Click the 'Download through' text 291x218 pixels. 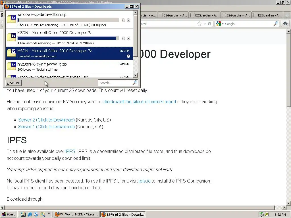(24, 199)
